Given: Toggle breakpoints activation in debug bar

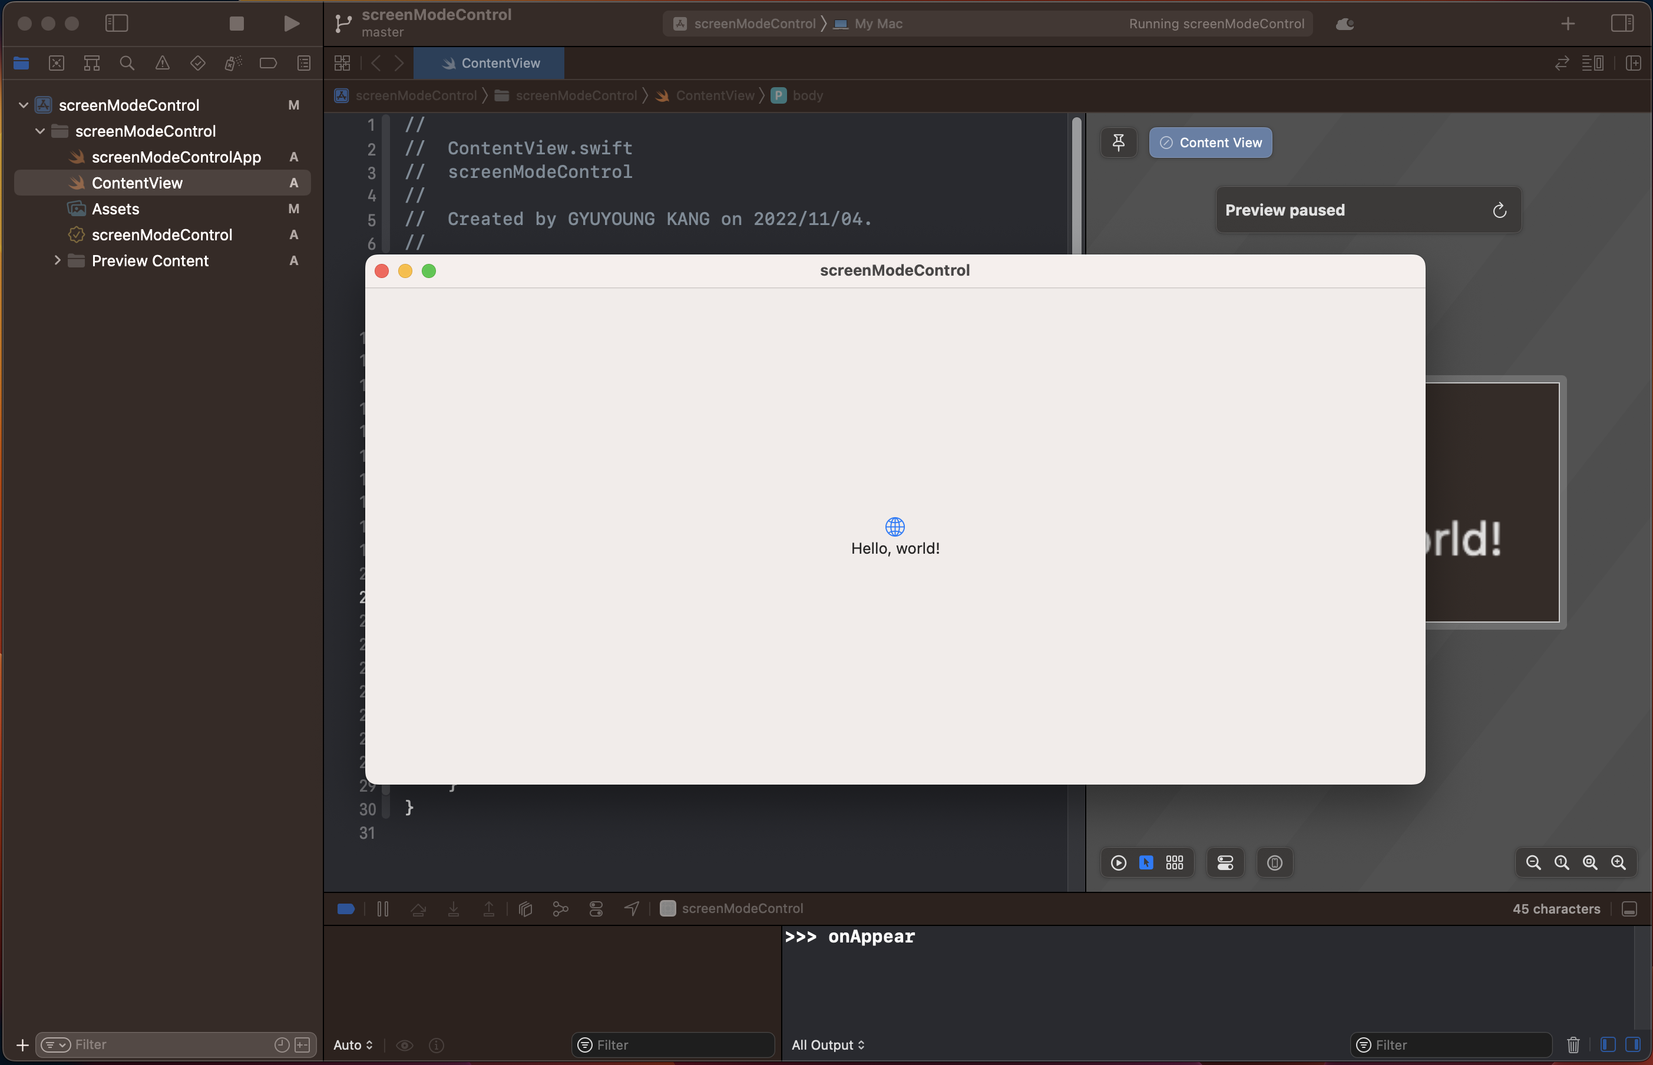Looking at the screenshot, I should pos(346,909).
